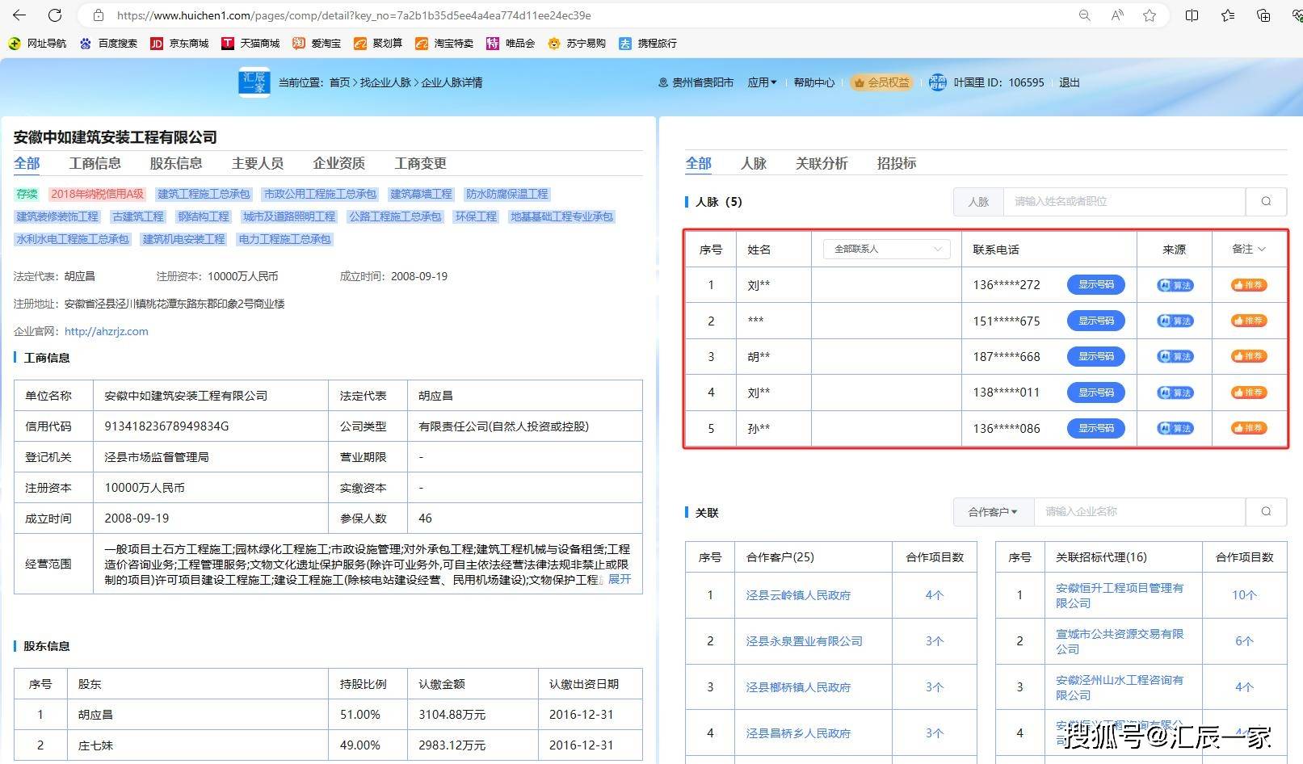This screenshot has width=1303, height=764.
Task: Click 推荐 badge in 孙** row
Action: point(1249,428)
